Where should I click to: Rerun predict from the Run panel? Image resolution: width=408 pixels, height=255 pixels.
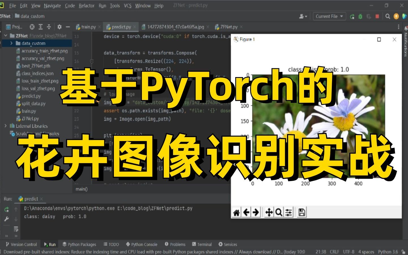coord(7,210)
